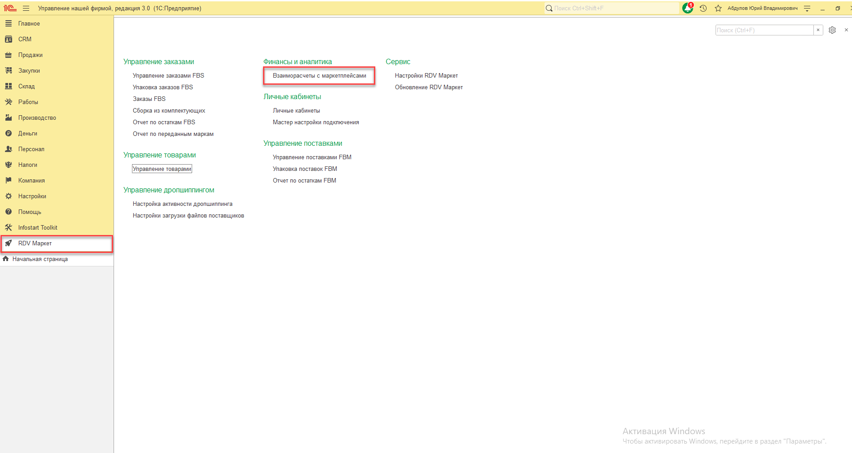The width and height of the screenshot is (852, 453).
Task: Open the Персонал section label
Action: [31, 149]
